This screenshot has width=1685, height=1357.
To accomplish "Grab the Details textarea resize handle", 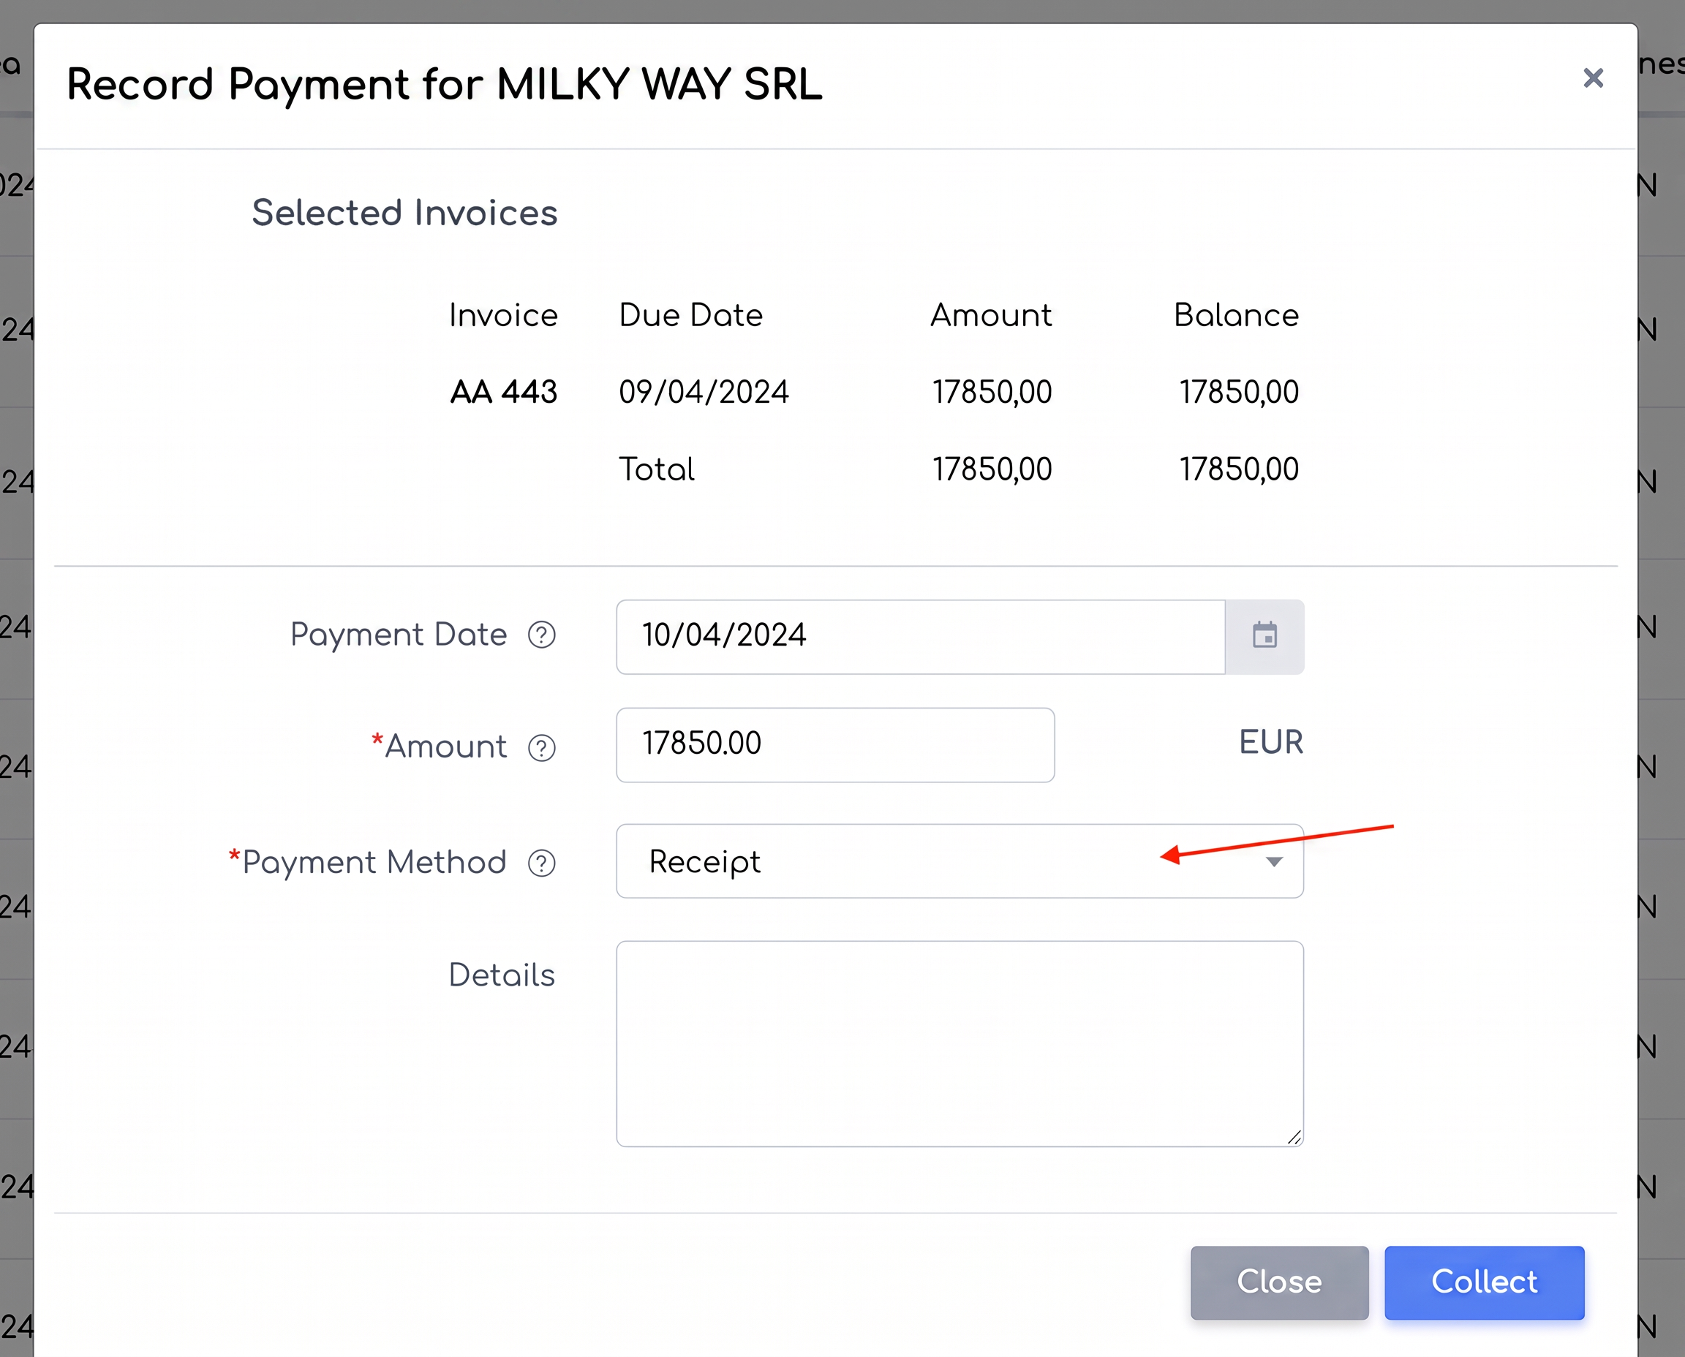I will tap(1294, 1138).
